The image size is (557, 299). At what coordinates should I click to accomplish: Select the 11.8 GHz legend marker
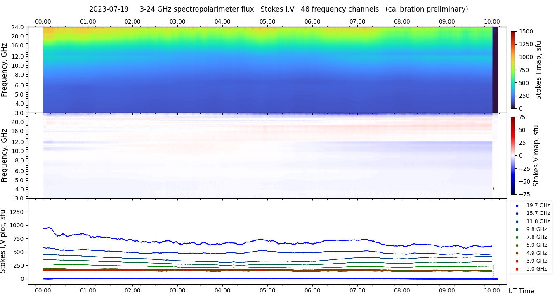click(x=517, y=221)
